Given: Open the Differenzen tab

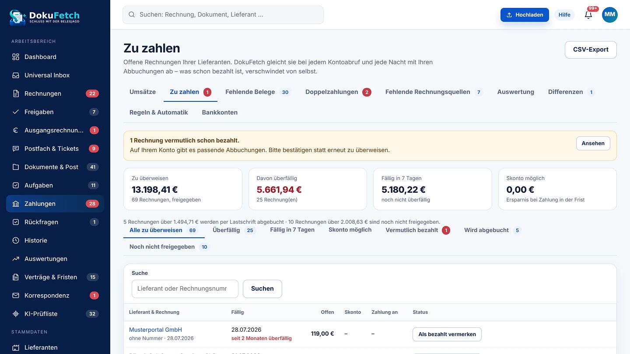Looking at the screenshot, I should pyautogui.click(x=571, y=92).
